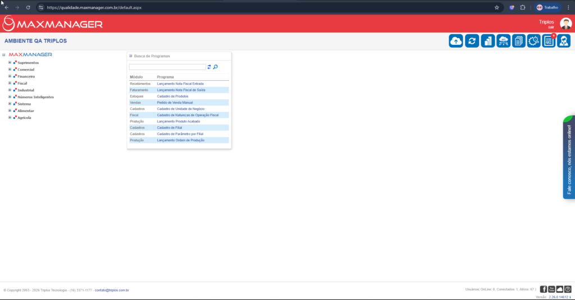Image resolution: width=575 pixels, height=300 pixels.
Task: Select Números Inteligentes in the tree
Action: [35, 97]
